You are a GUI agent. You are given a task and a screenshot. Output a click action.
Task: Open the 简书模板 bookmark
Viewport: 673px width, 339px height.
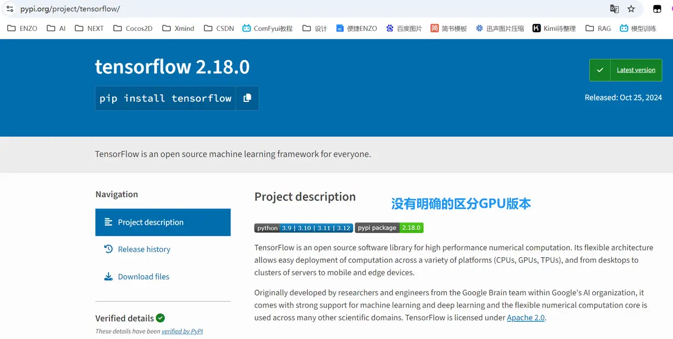(449, 28)
